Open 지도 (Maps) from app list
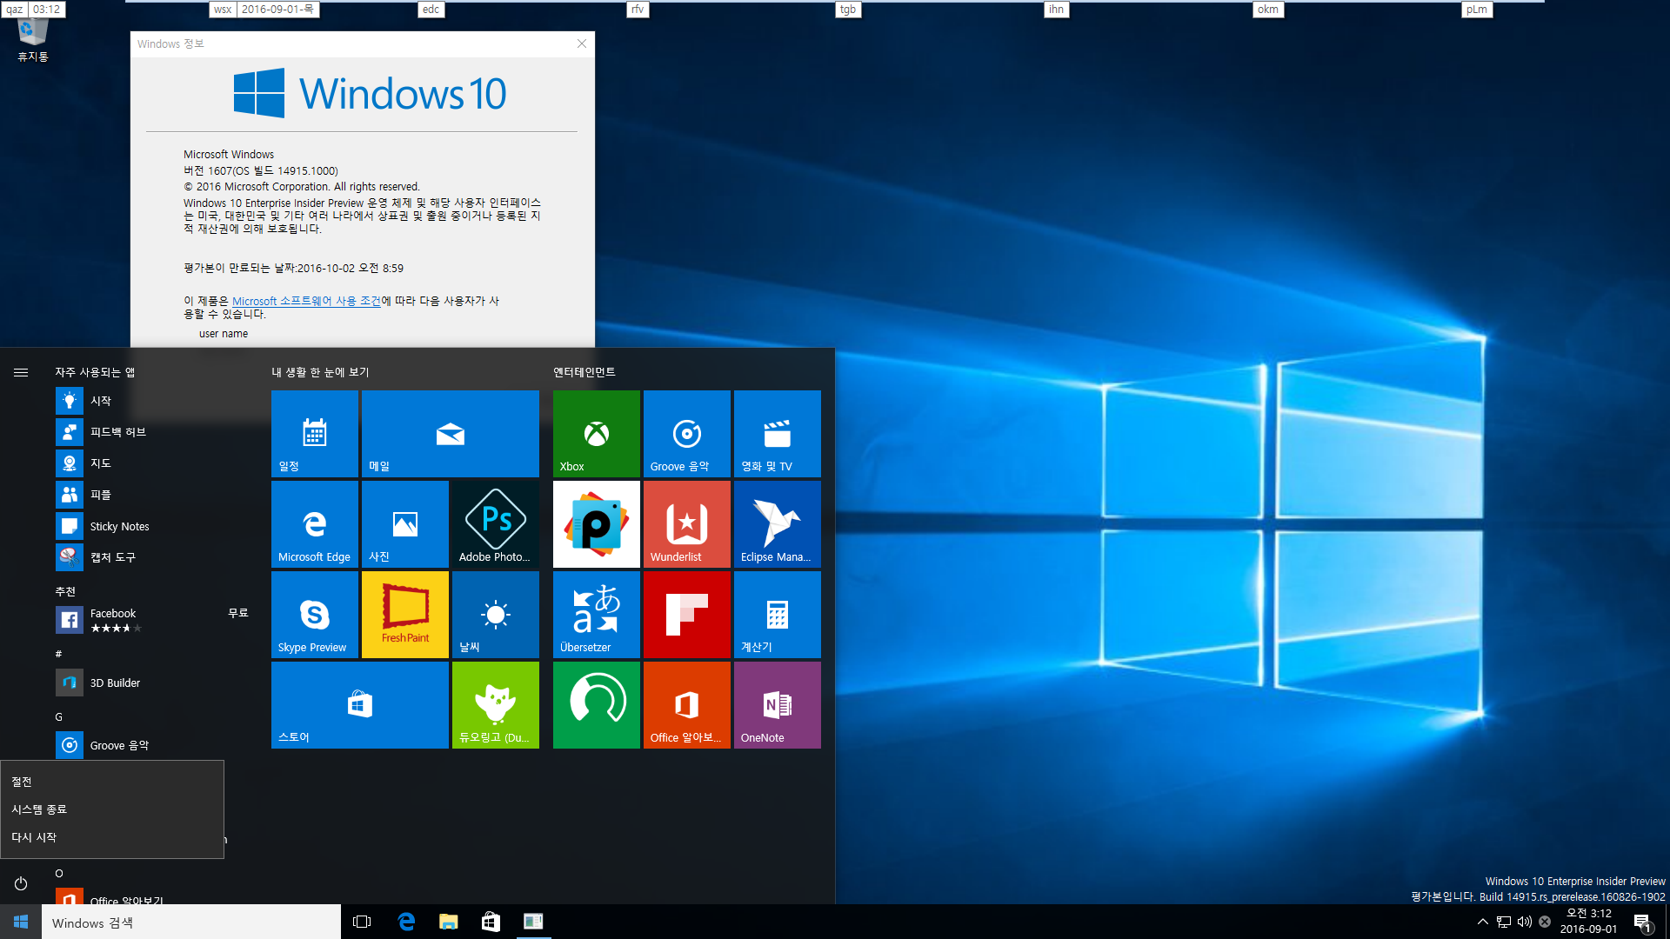The width and height of the screenshot is (1670, 939). (152, 463)
